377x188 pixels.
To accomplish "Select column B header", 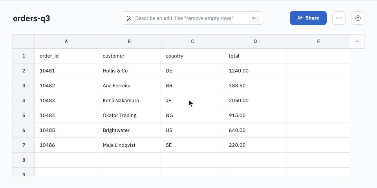I will 129,42.
